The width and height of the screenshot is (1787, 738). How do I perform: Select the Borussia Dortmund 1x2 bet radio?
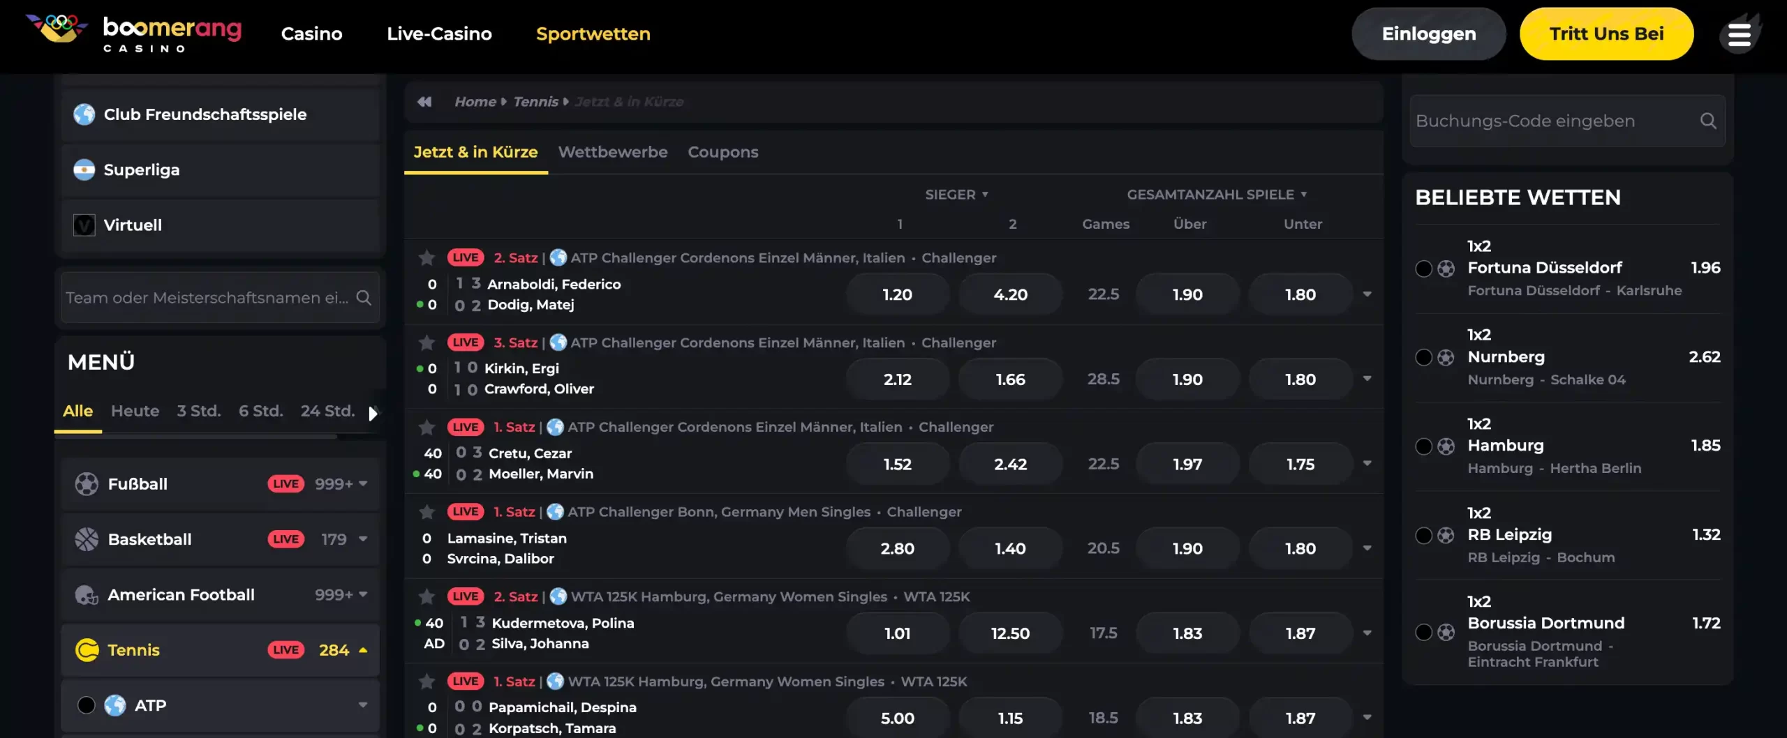[1423, 632]
